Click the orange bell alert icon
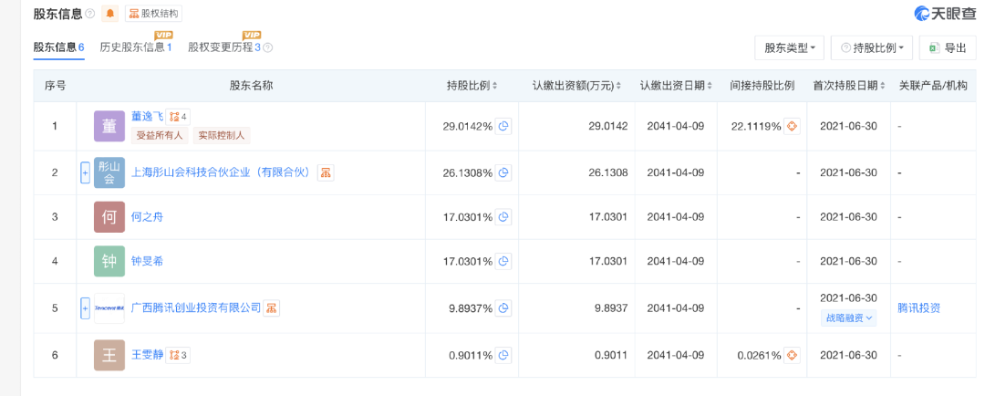Image resolution: width=985 pixels, height=396 pixels. pyautogui.click(x=109, y=14)
